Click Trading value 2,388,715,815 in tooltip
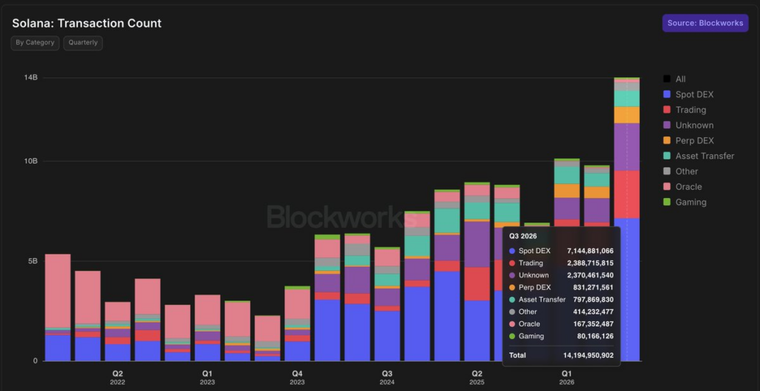760x391 pixels. [x=590, y=263]
